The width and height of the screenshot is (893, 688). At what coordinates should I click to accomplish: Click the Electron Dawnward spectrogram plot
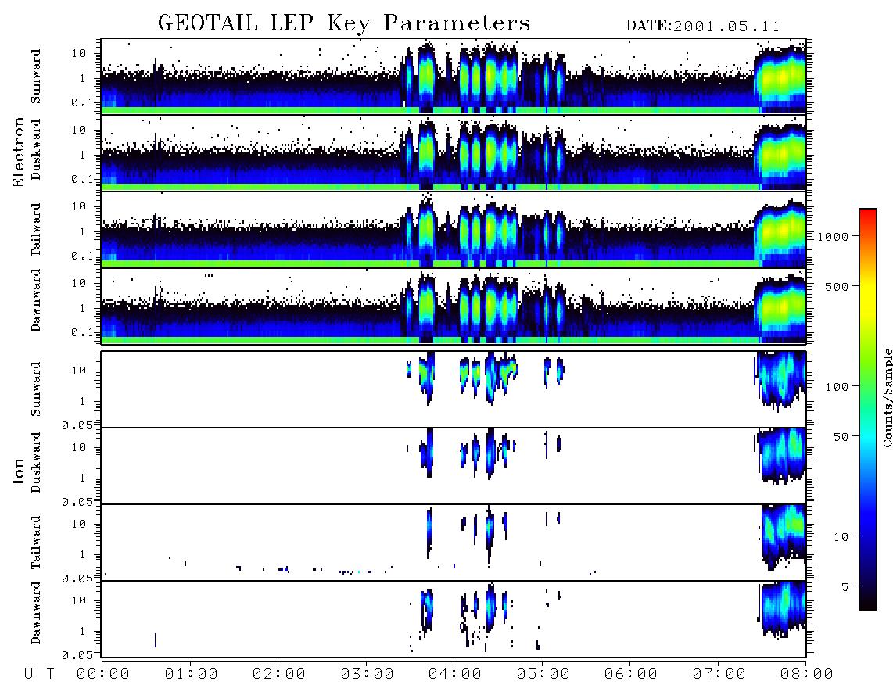click(454, 306)
